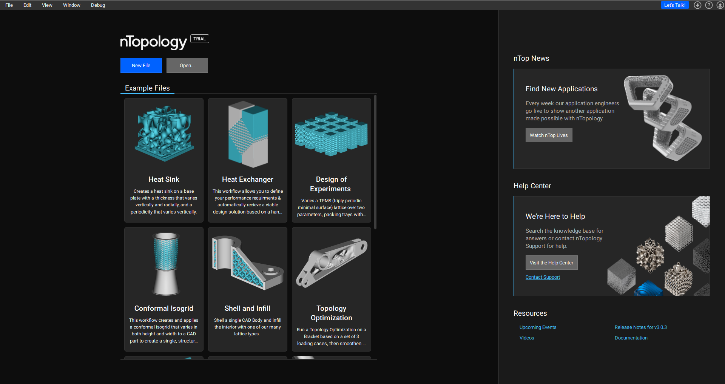The image size is (725, 384).
Task: Click the Open... button
Action: tap(187, 65)
